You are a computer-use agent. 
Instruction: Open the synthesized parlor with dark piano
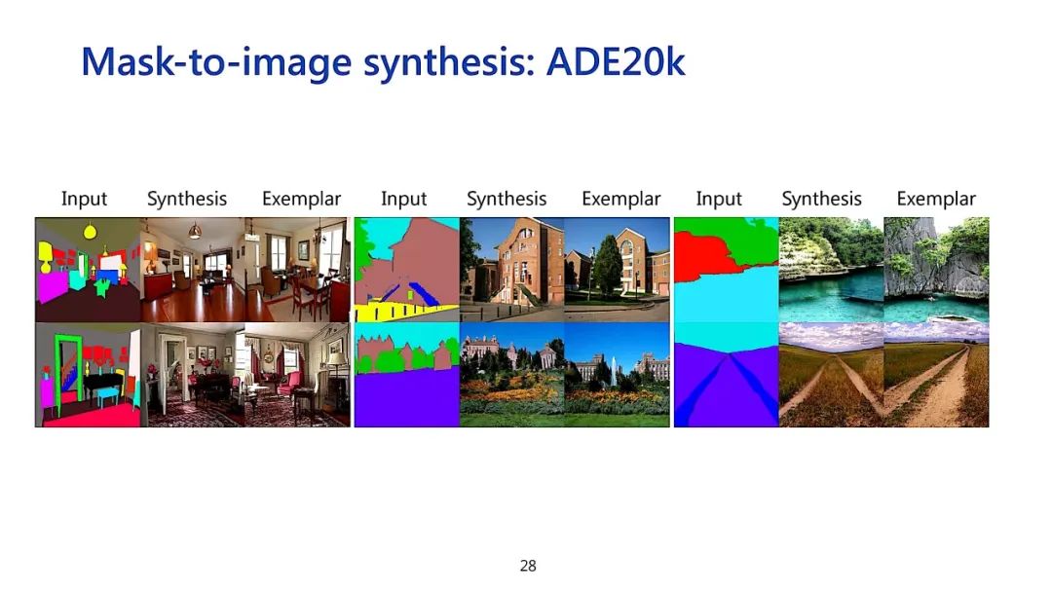click(x=193, y=374)
